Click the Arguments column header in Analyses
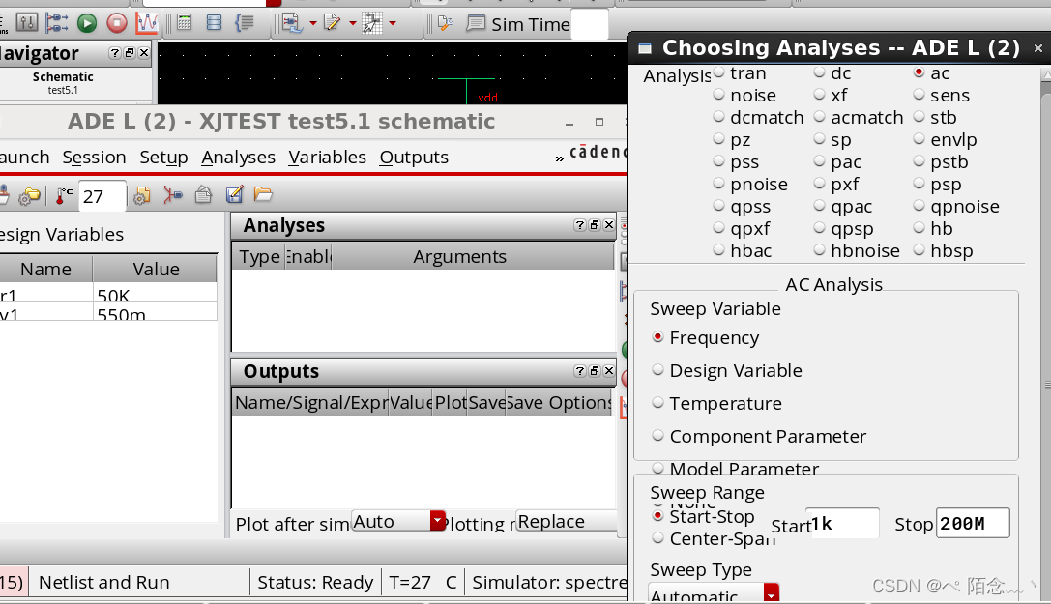The image size is (1051, 604). [473, 256]
